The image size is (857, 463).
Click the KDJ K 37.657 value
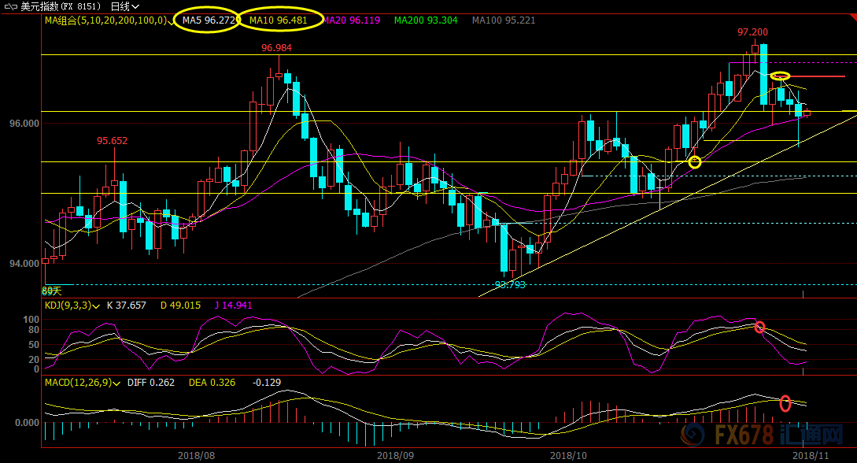126,306
